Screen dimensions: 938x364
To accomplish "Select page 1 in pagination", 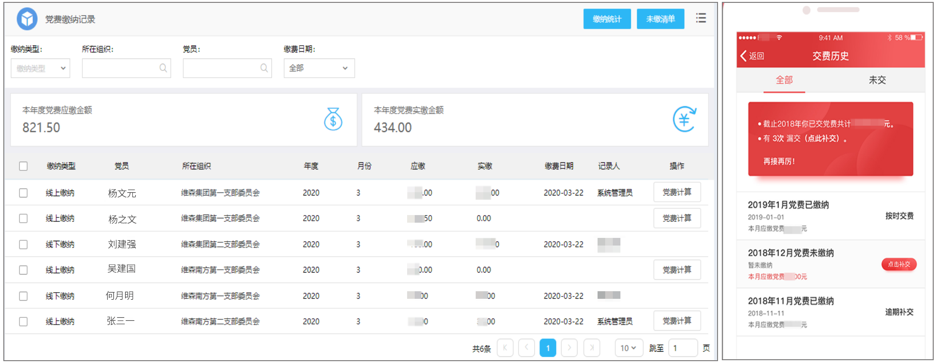I will [x=548, y=348].
